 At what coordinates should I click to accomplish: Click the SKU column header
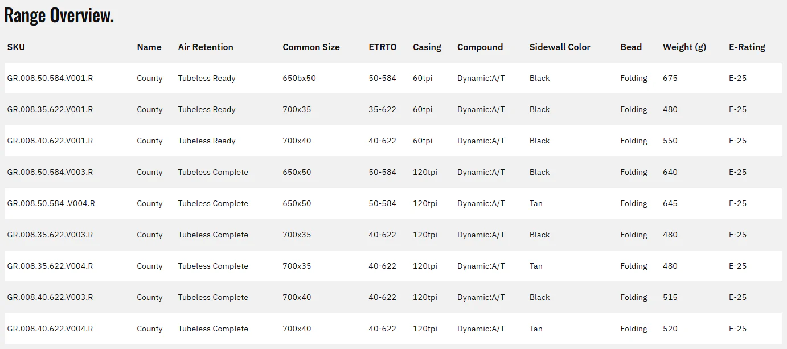(x=16, y=47)
